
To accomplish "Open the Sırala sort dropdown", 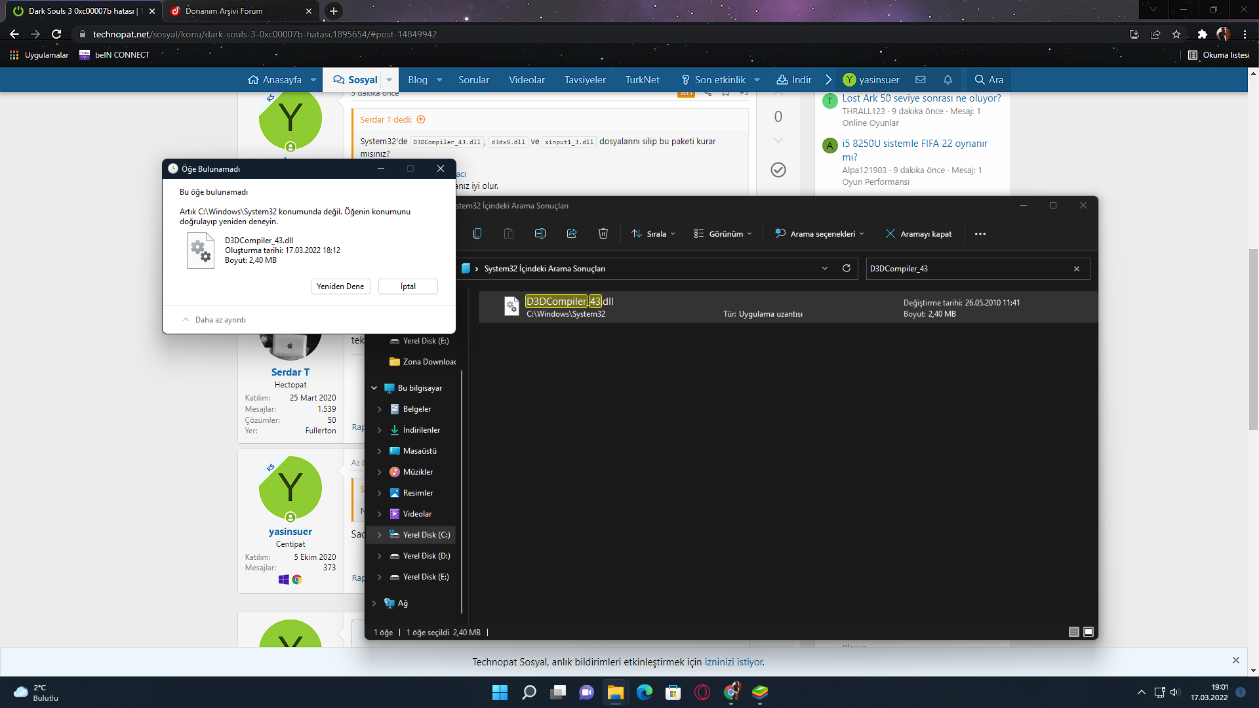I will [653, 233].
